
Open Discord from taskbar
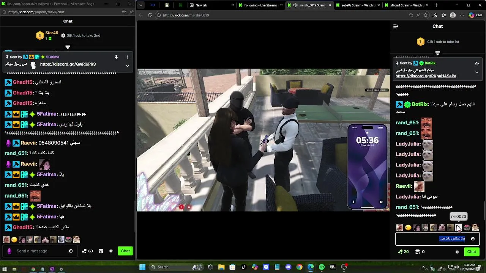[288, 267]
